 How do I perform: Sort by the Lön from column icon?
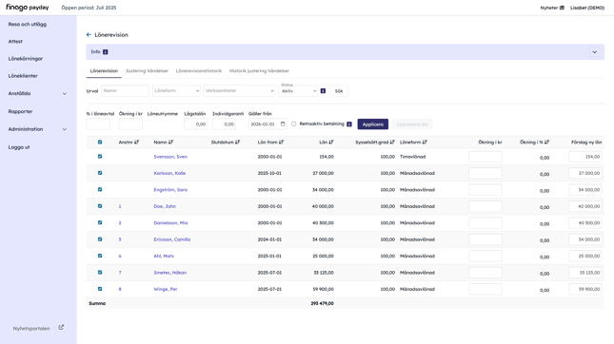pyautogui.click(x=281, y=143)
